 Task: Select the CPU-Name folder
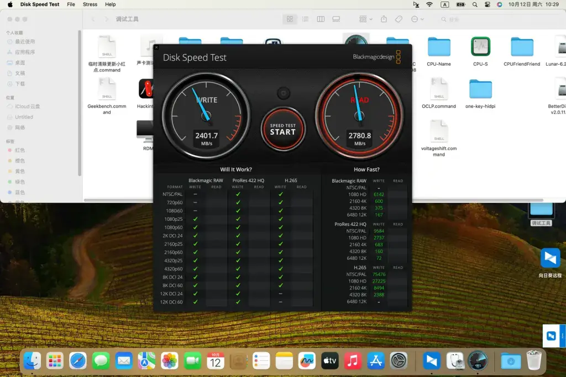[439, 51]
